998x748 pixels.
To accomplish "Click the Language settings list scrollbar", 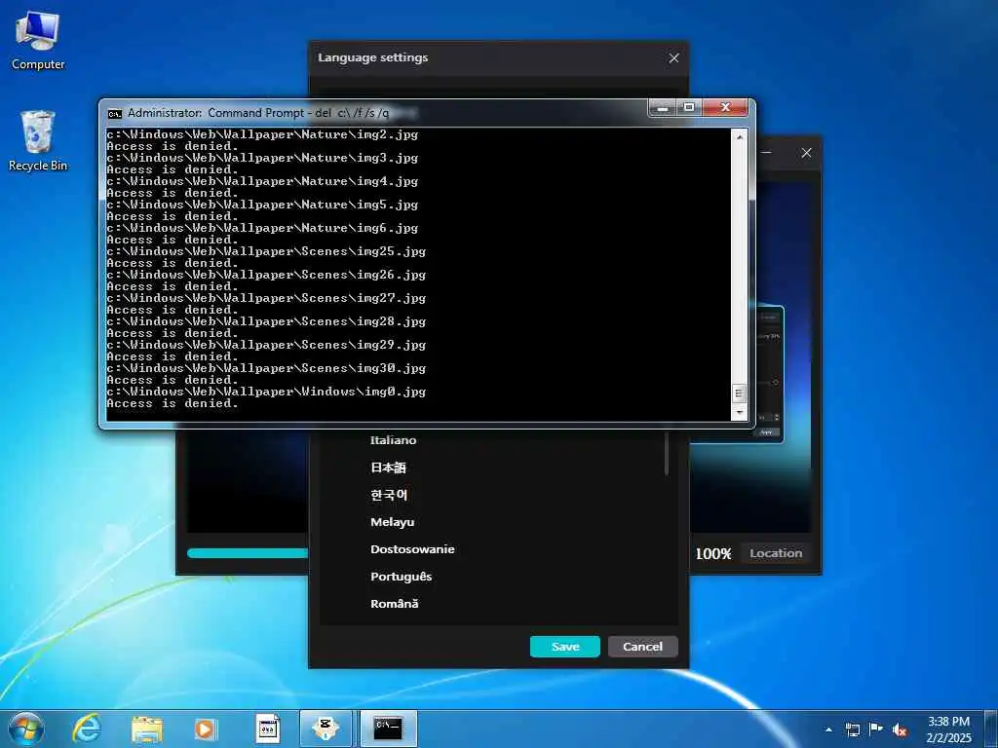I will click(667, 453).
